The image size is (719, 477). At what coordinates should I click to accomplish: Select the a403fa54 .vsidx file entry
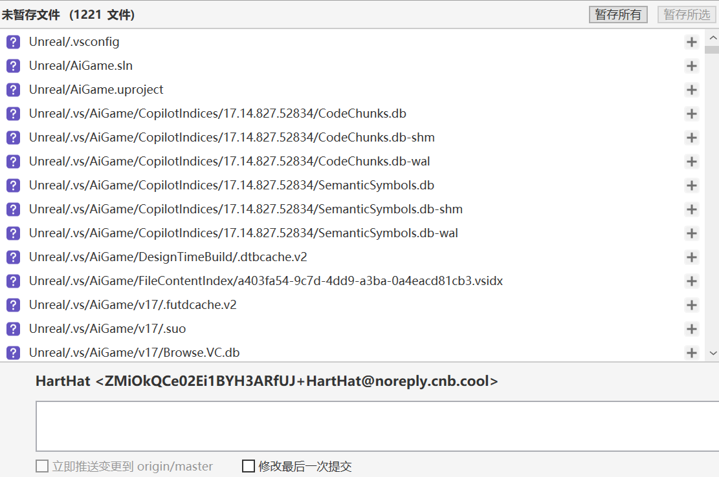pos(265,281)
